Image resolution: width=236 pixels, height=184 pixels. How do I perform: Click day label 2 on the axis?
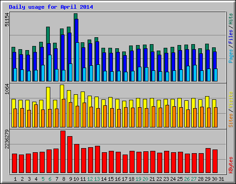pyautogui.click(x=22, y=179)
